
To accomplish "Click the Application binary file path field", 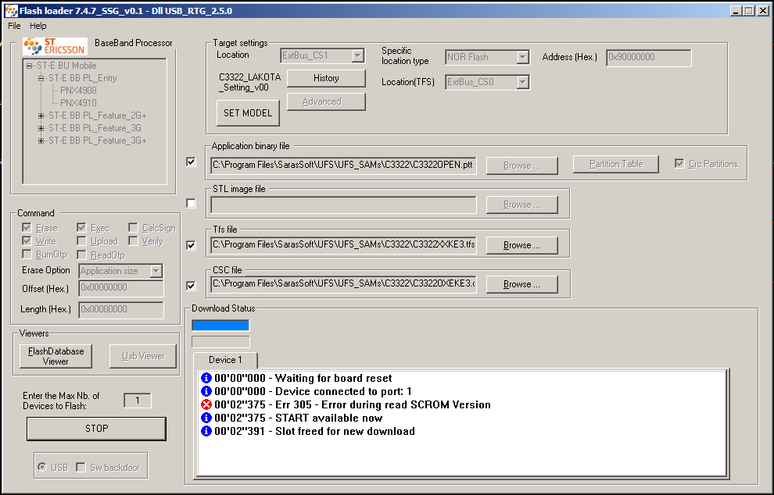I will click(x=343, y=166).
